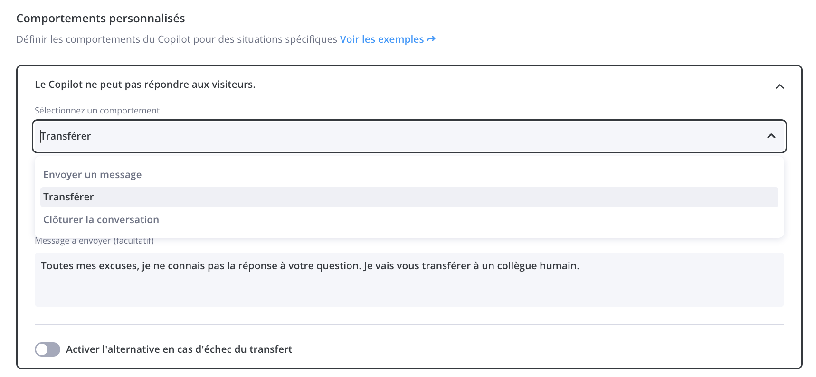Close the behavior dropdown using its chevron arrow
The image size is (816, 377).
click(771, 136)
